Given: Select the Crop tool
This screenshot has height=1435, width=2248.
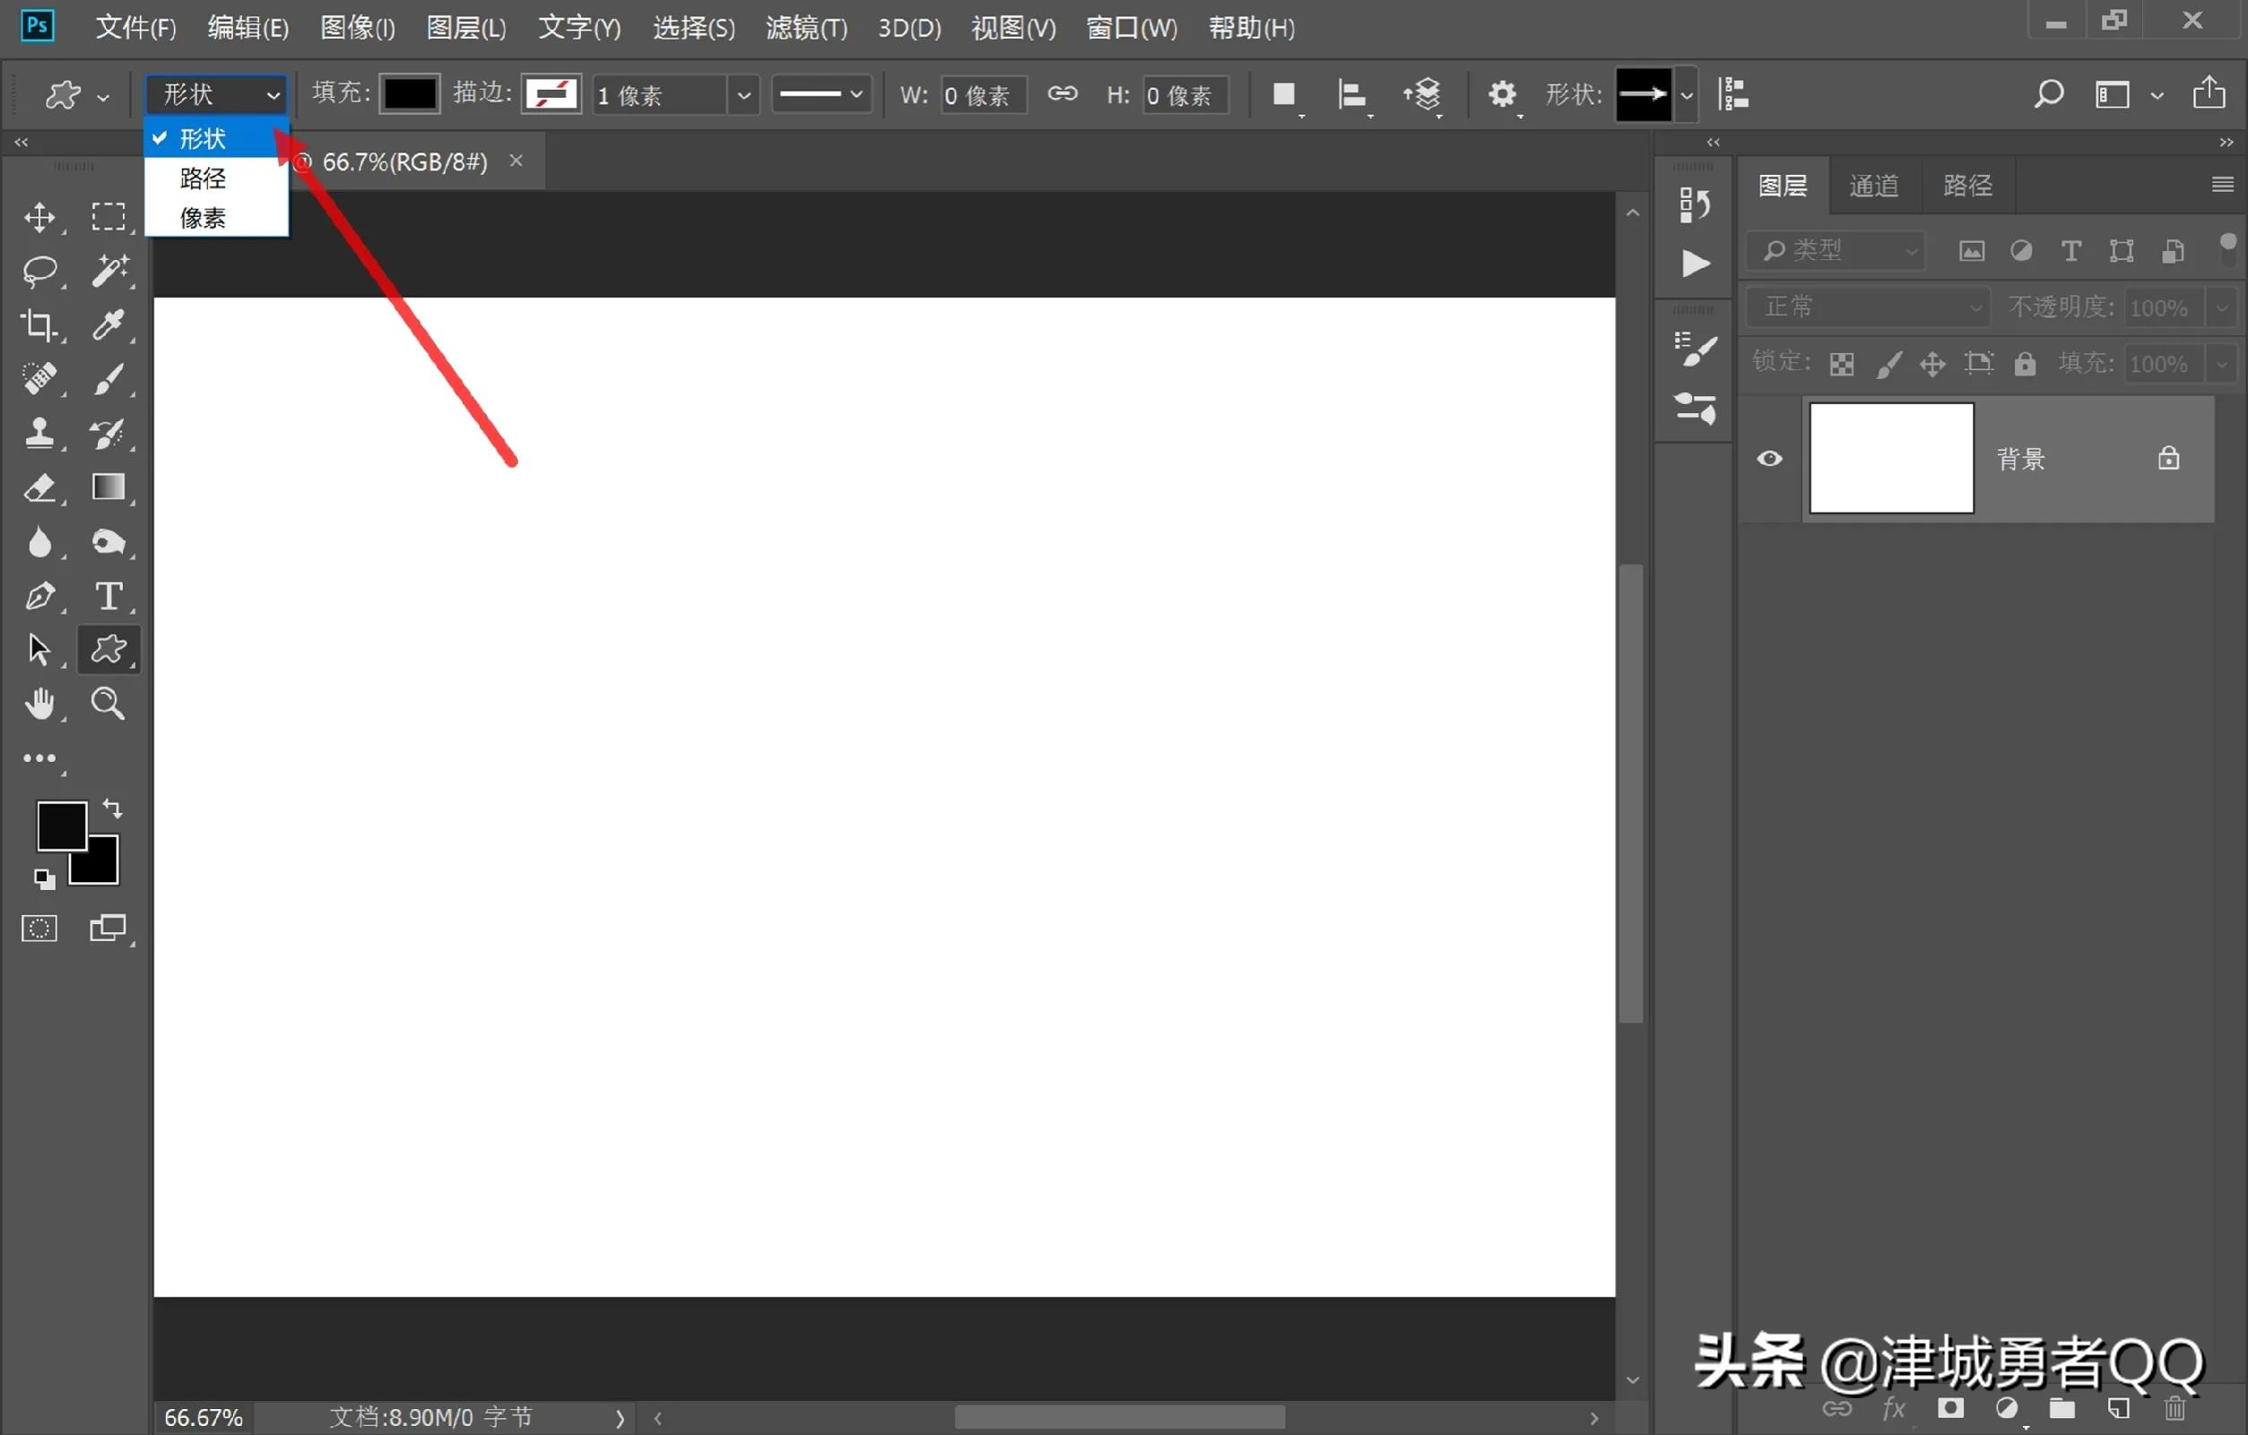Looking at the screenshot, I should click(41, 325).
